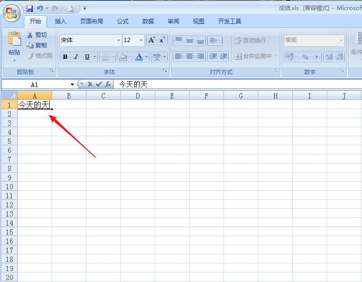The width and height of the screenshot is (362, 282).
Task: Open the 审阅 tab
Action: click(173, 22)
